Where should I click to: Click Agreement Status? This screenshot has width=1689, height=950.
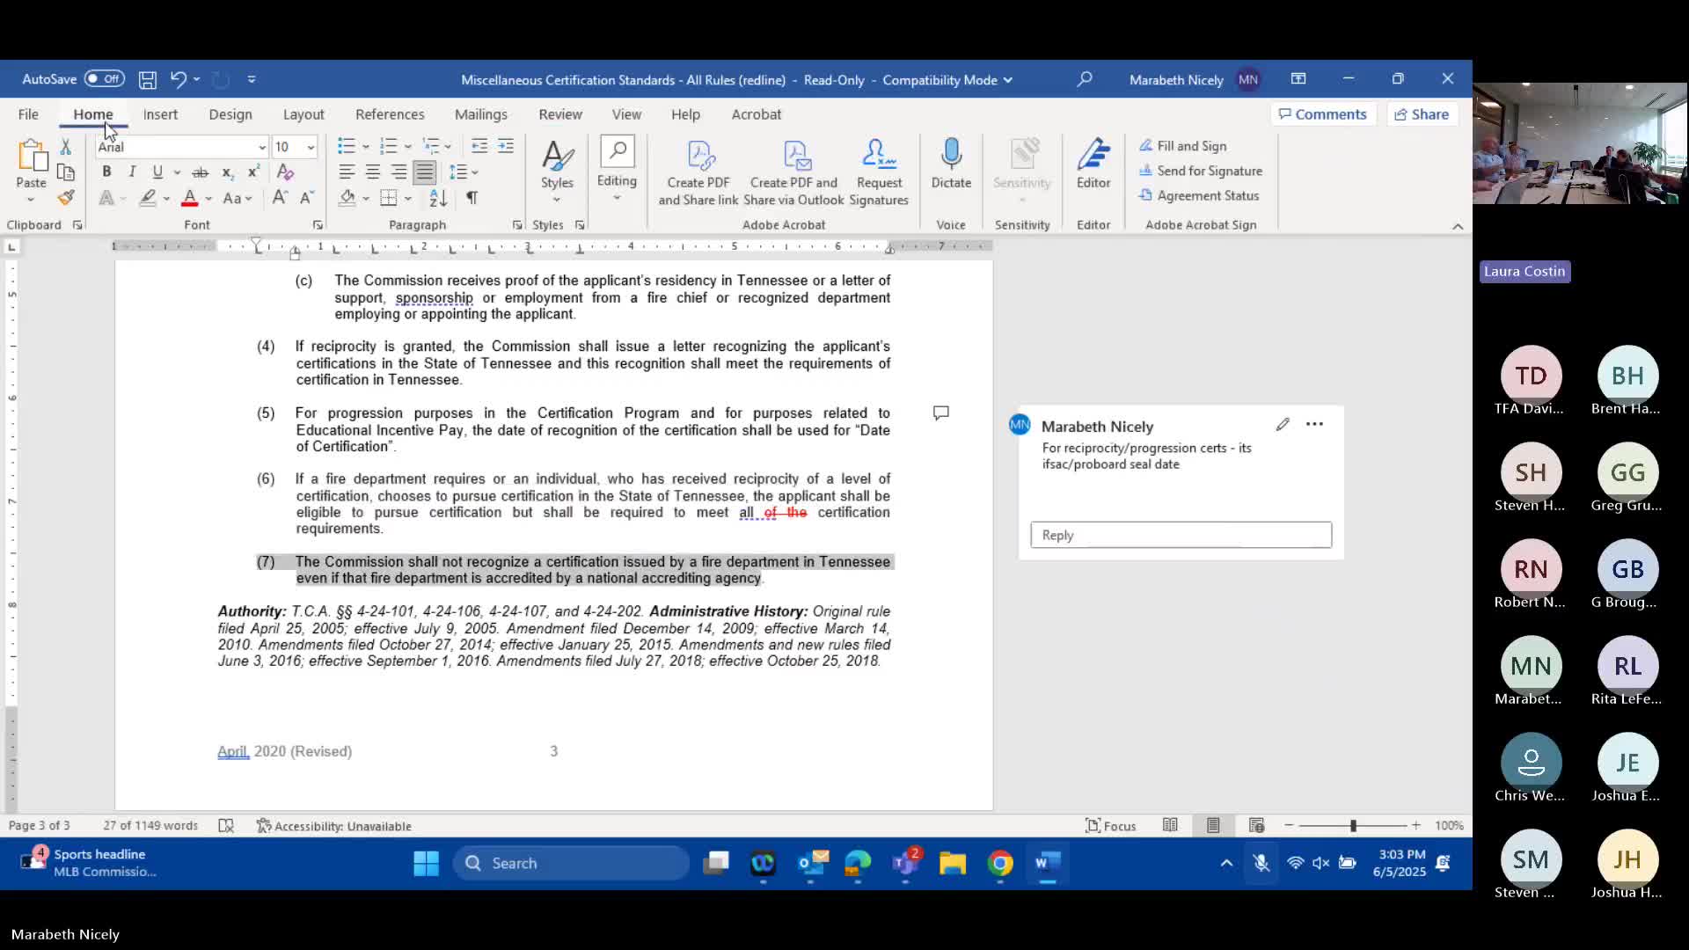(x=1199, y=195)
